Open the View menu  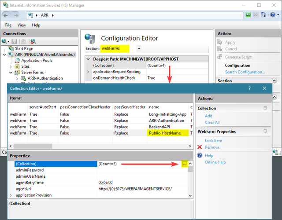(22, 25)
